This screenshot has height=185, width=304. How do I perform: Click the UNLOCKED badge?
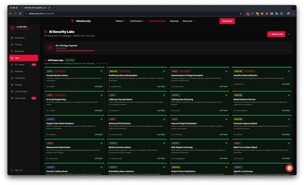coord(70,60)
